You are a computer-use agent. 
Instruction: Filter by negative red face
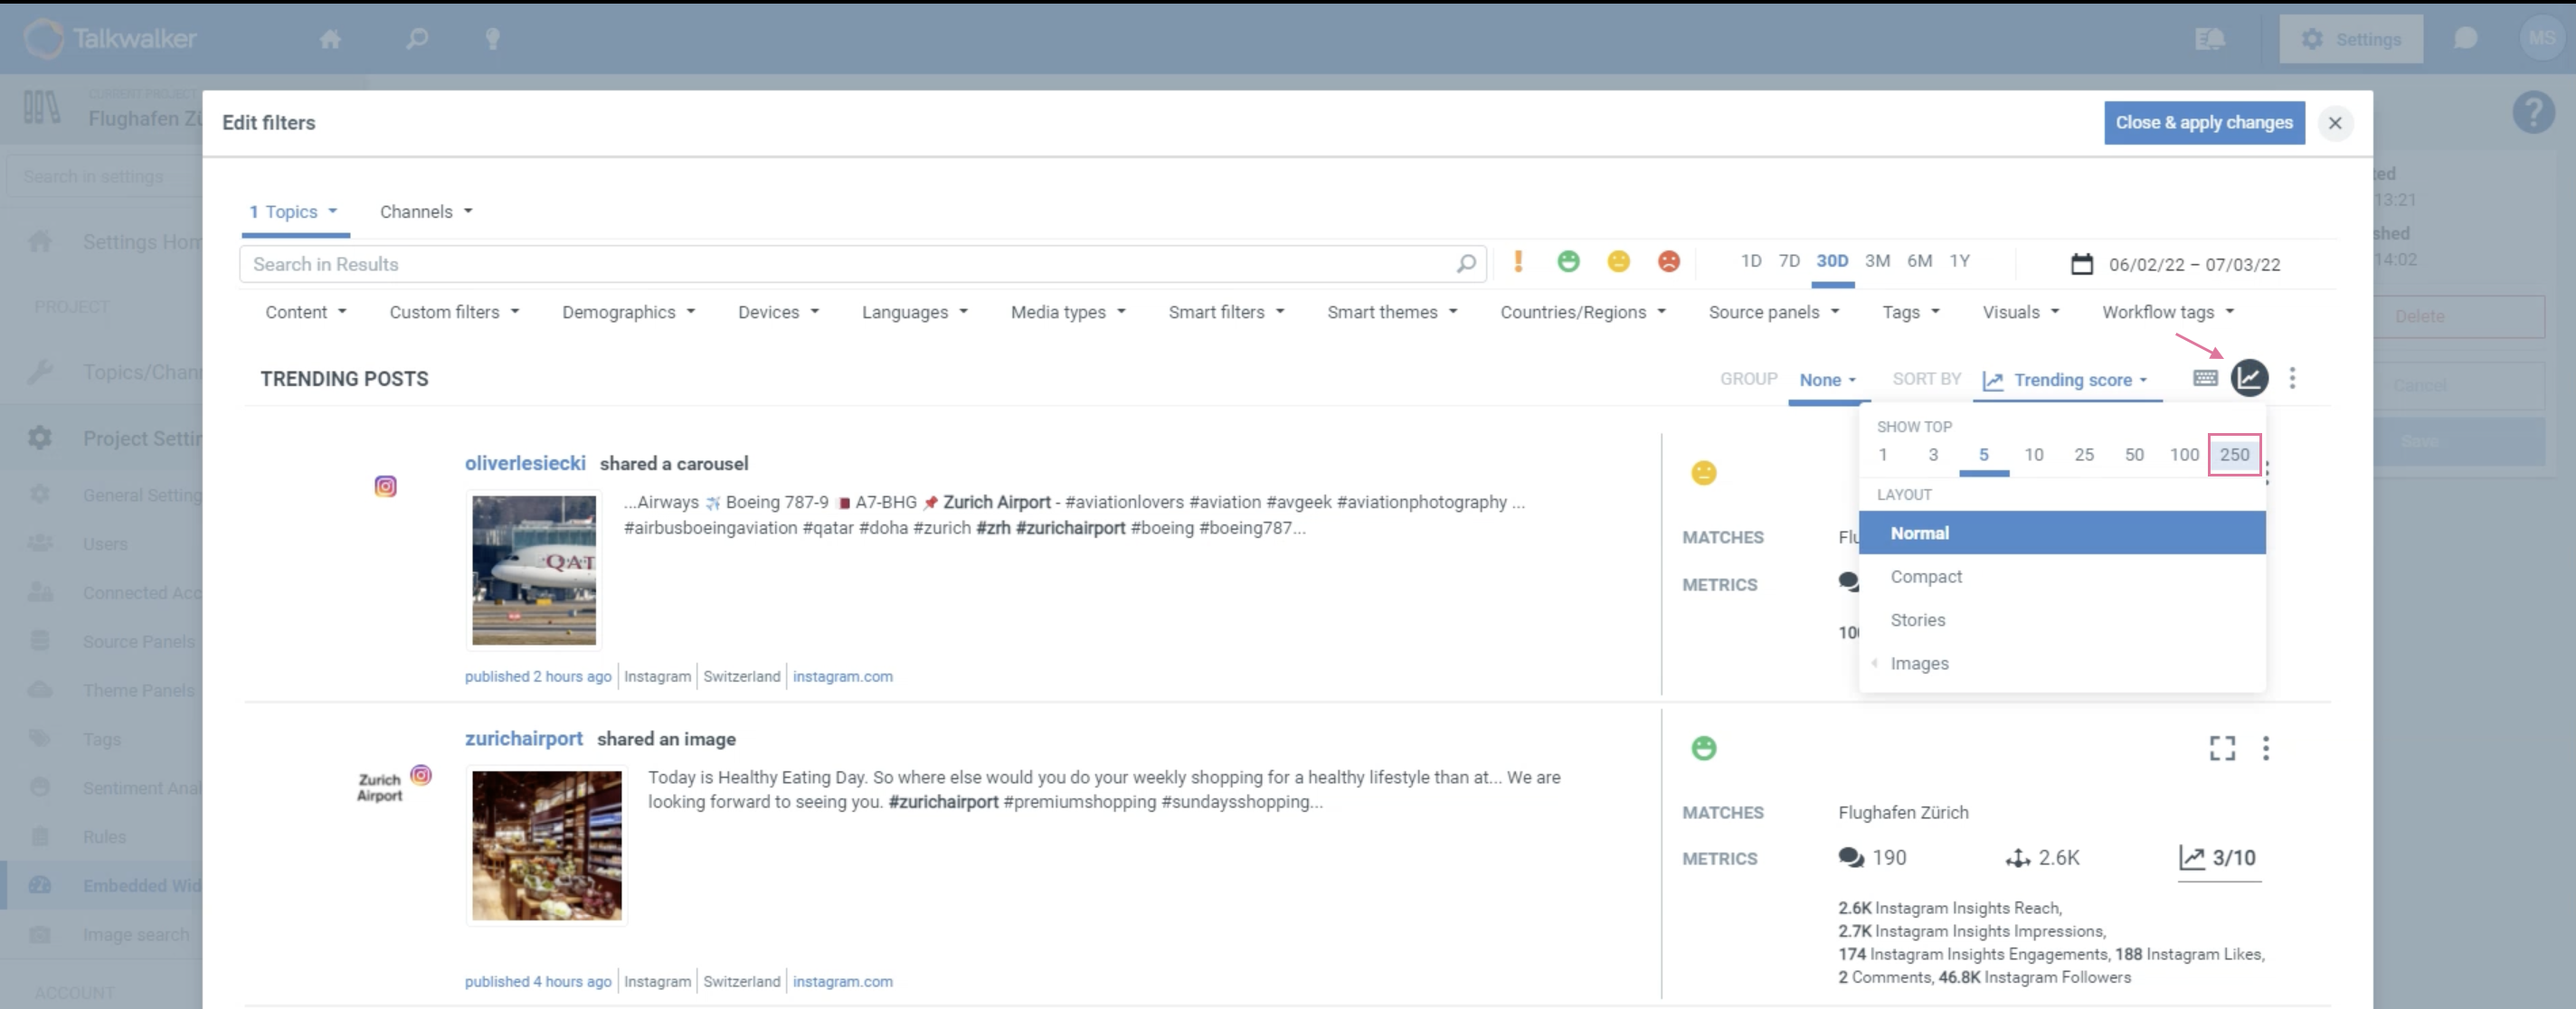(1668, 262)
